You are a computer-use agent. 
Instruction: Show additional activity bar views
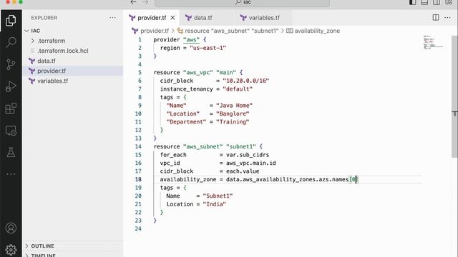[11, 174]
